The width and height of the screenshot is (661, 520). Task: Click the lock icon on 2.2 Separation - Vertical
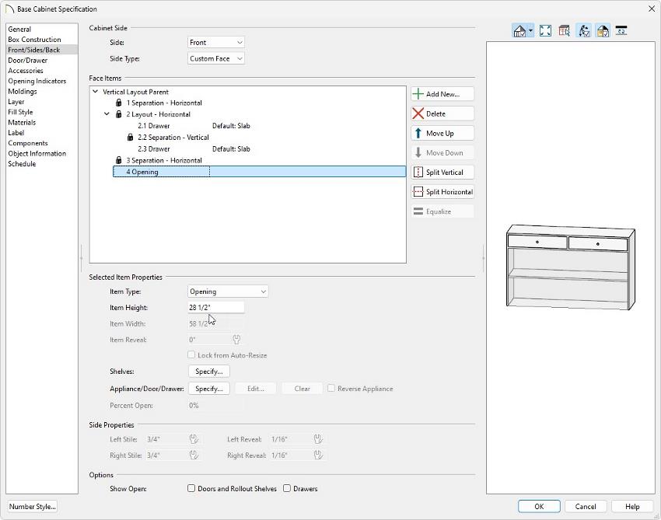coord(131,138)
